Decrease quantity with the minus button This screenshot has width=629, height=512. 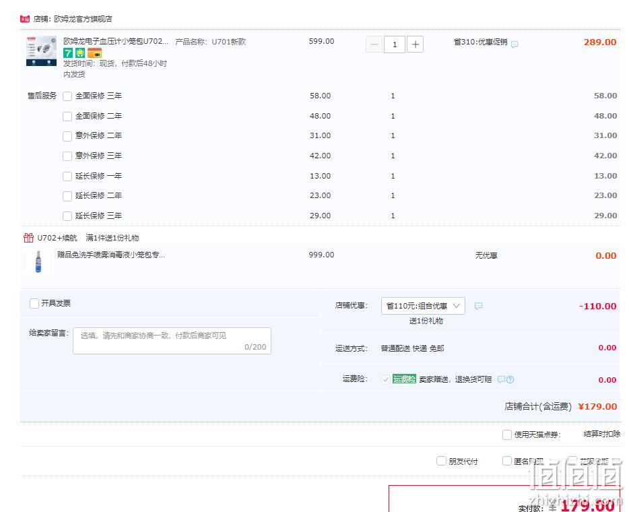[x=374, y=44]
